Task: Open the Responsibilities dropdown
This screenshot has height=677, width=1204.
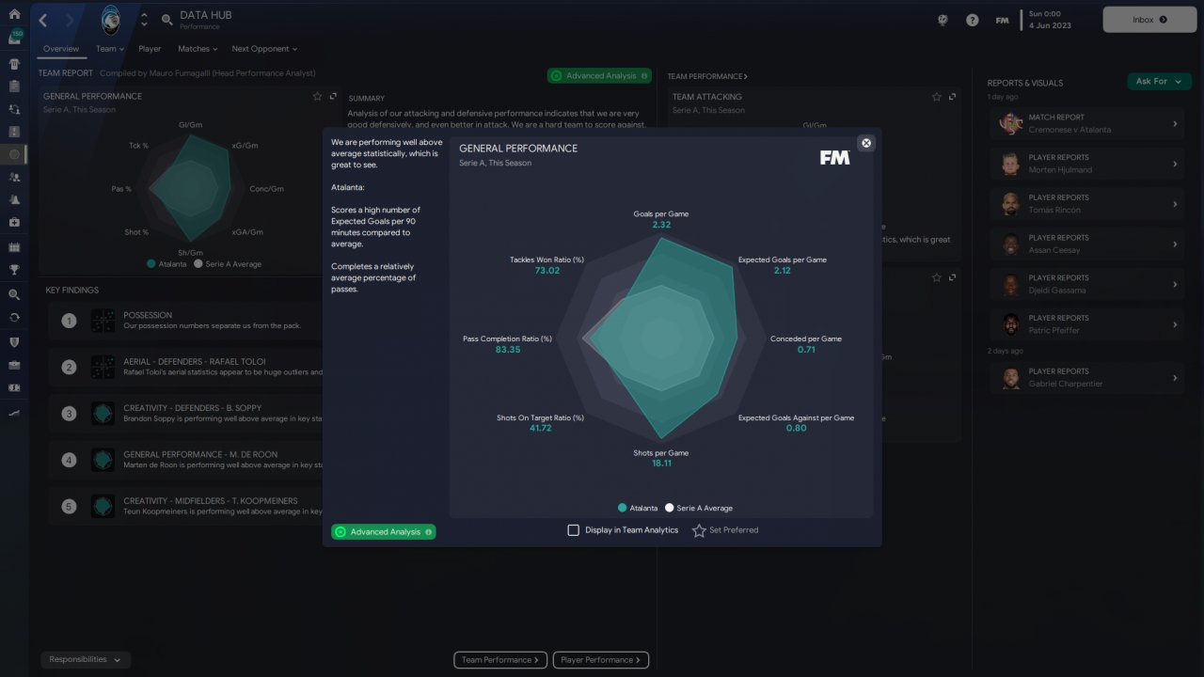Action: (x=86, y=660)
